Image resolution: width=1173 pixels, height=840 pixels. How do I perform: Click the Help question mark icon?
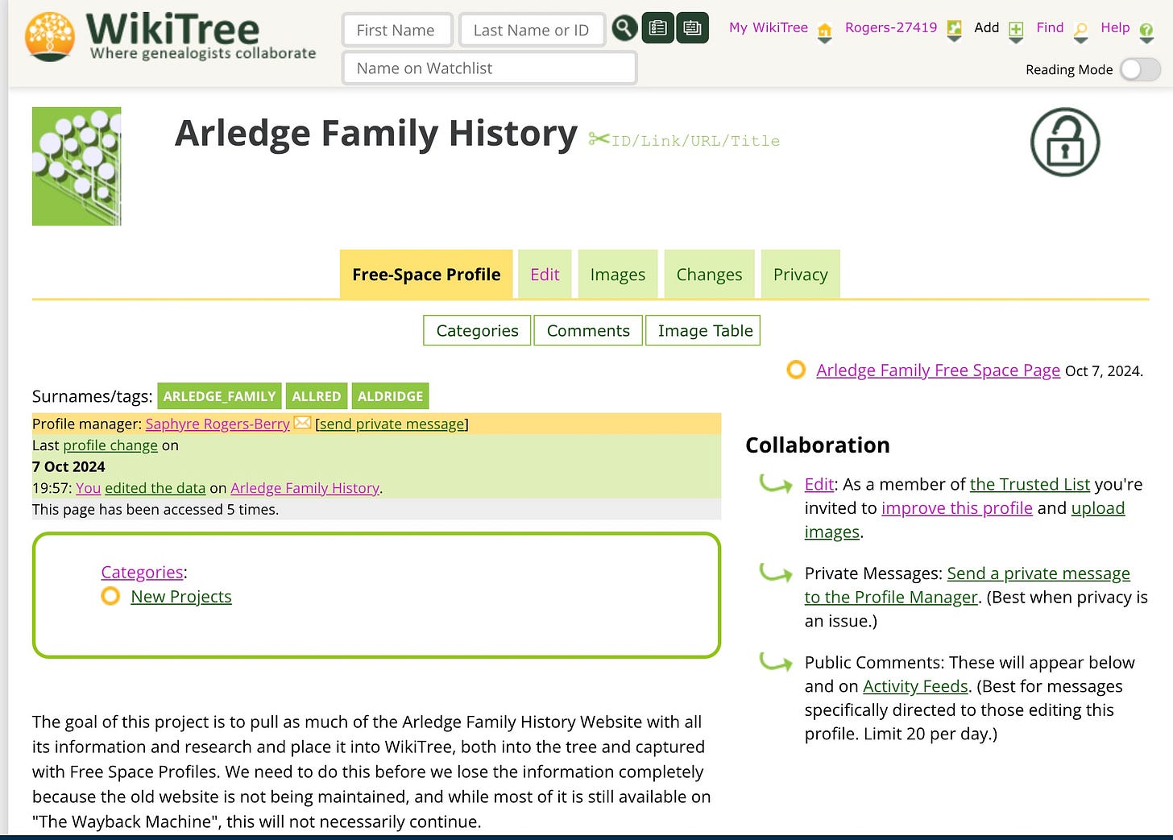click(x=1146, y=32)
